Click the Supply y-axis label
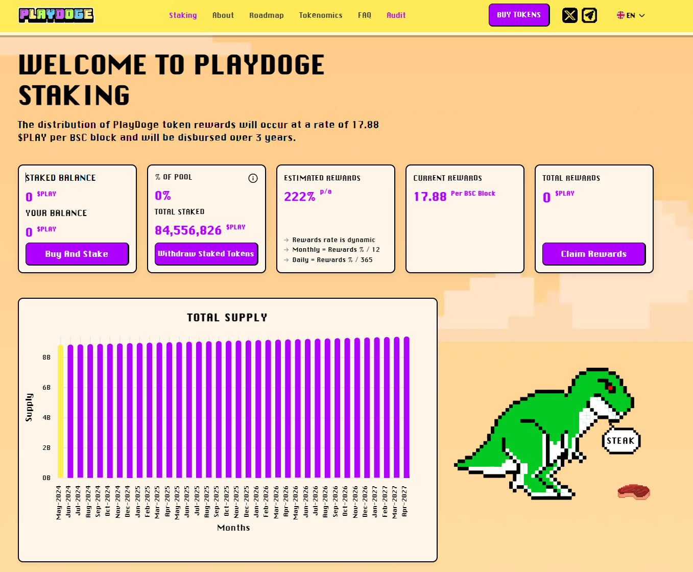The height and width of the screenshot is (572, 693). [29, 407]
